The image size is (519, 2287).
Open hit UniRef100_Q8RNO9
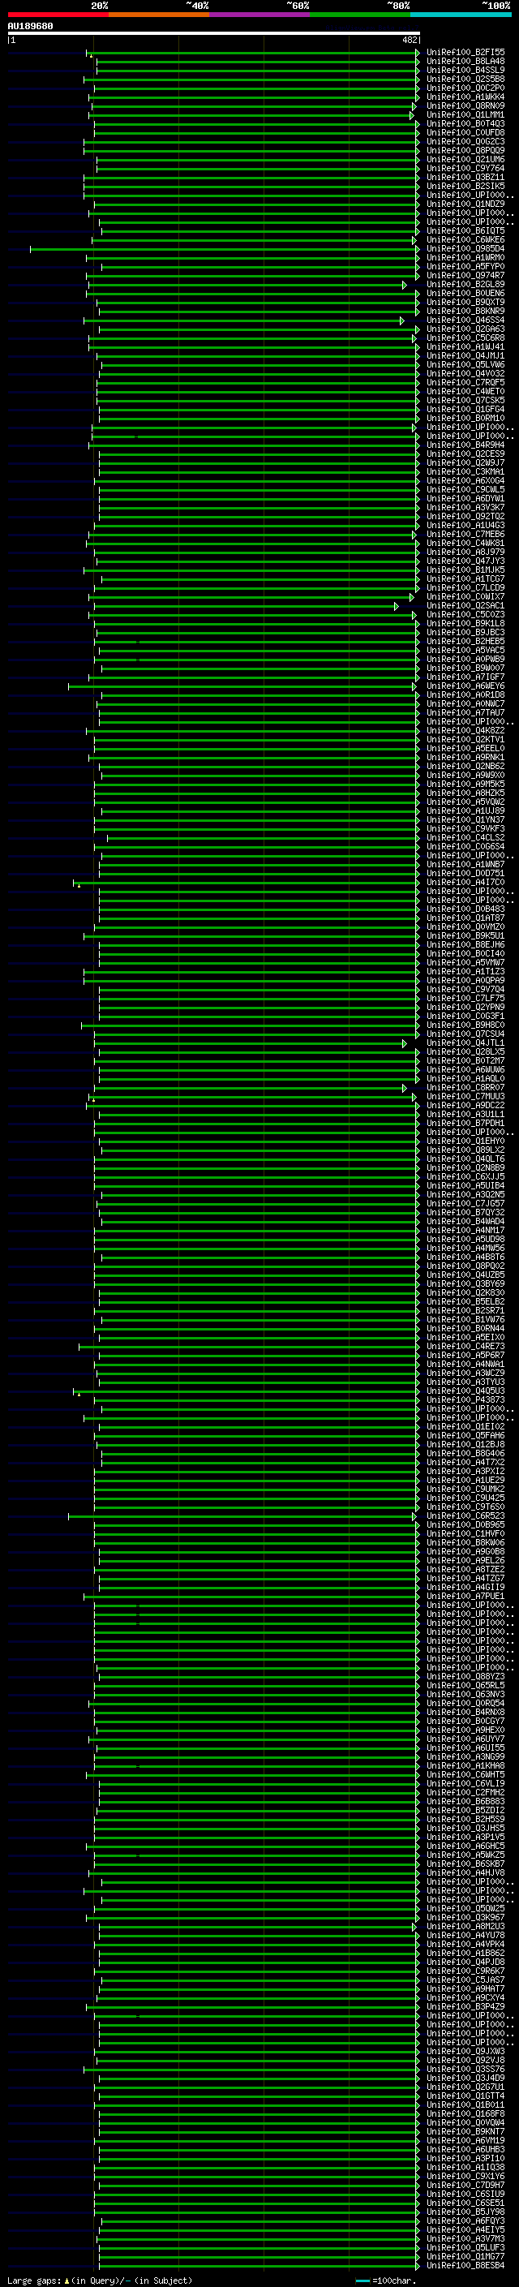465,105
